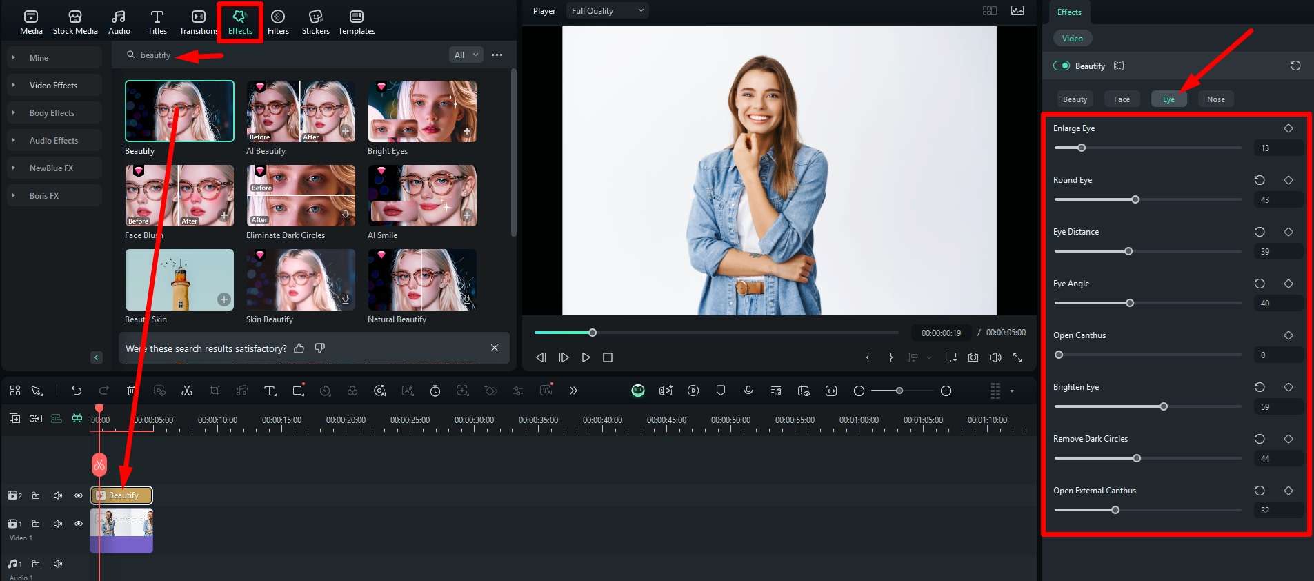Click the timeline magnet snapping icon
The width and height of the screenshot is (1314, 581).
[x=77, y=418]
